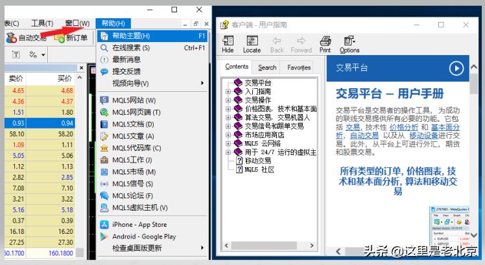Expand the 市场应用商店 tree node
Viewport: 485px width, 265px height.
tap(228, 135)
